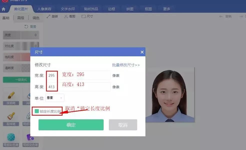Click the portrait photo on canvas
The width and height of the screenshot is (246, 150).
click(x=170, y=95)
